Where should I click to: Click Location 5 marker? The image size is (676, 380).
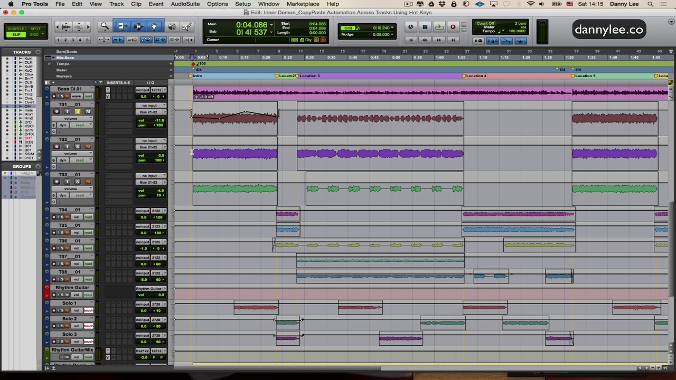coord(583,76)
